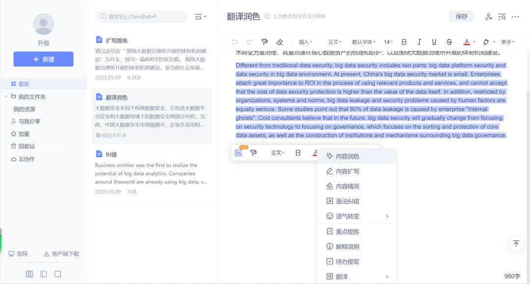Open 加星 starred notes
This screenshot has height=284, width=530.
click(x=20, y=134)
